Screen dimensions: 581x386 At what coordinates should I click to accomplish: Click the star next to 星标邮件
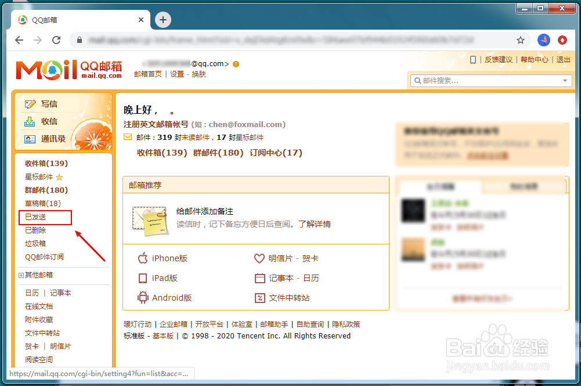pos(59,177)
